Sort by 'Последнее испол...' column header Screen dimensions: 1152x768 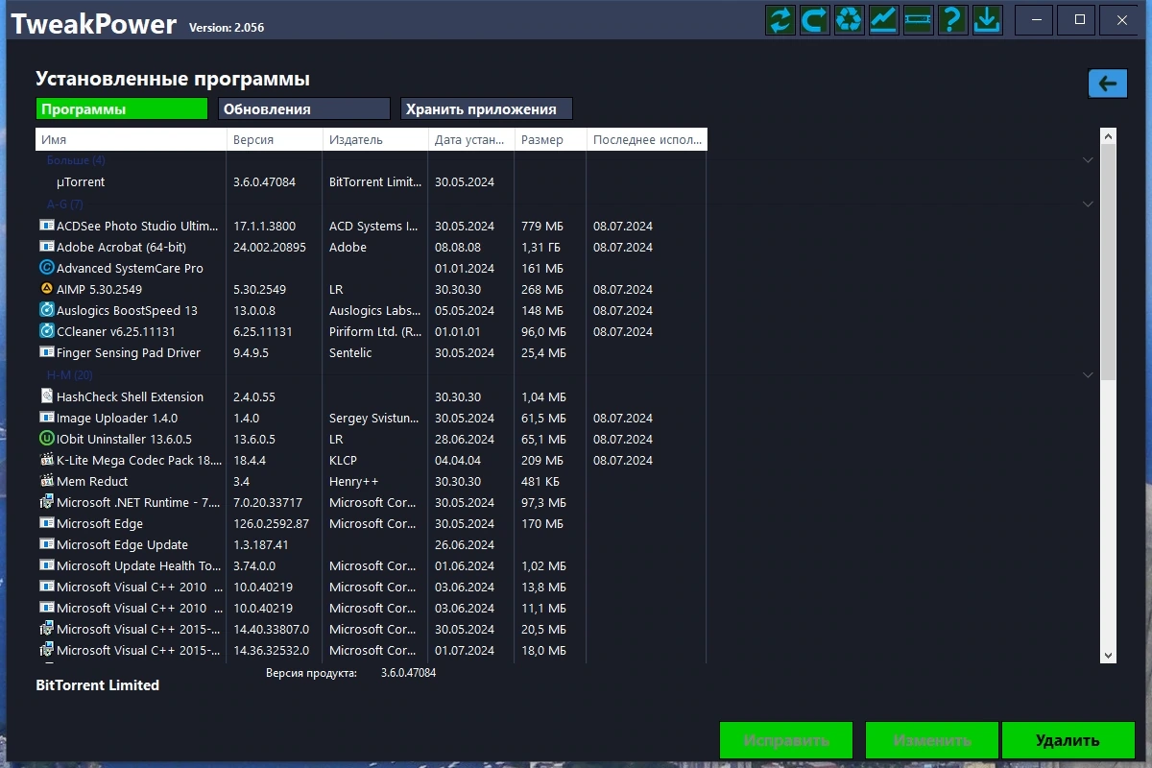[647, 139]
